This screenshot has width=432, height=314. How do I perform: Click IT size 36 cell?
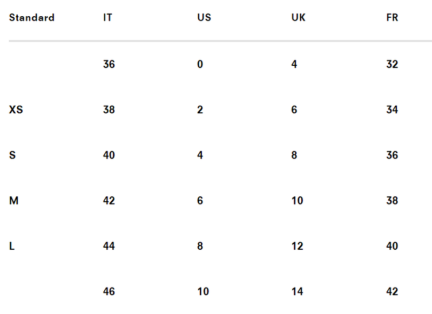coord(109,64)
